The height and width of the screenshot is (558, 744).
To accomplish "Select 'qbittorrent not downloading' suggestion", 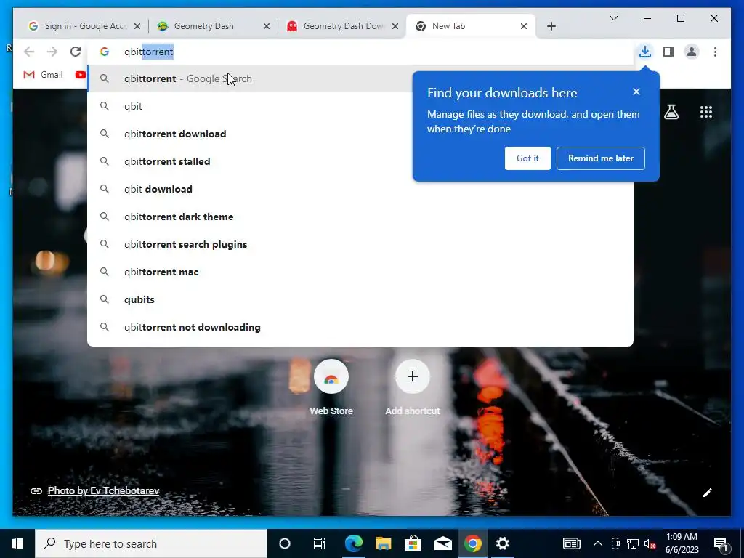I will (x=360, y=327).
